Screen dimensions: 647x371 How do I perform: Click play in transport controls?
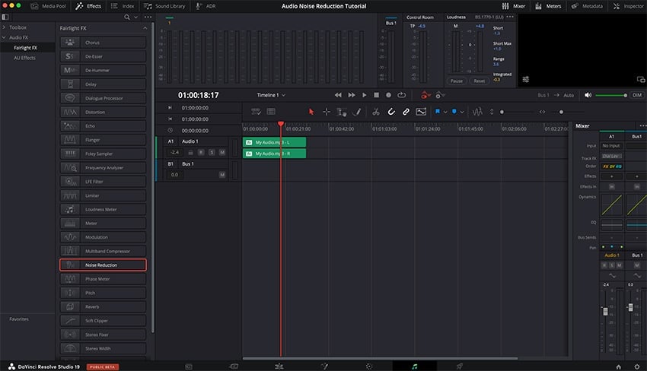click(x=364, y=95)
